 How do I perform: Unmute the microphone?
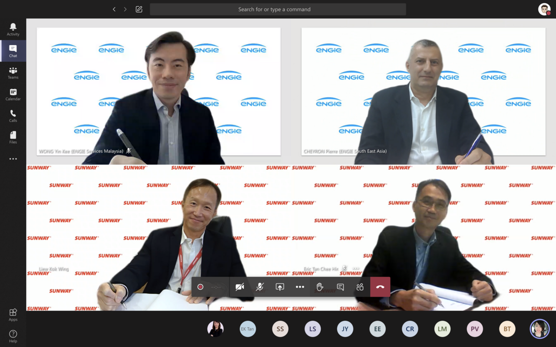[x=260, y=287]
